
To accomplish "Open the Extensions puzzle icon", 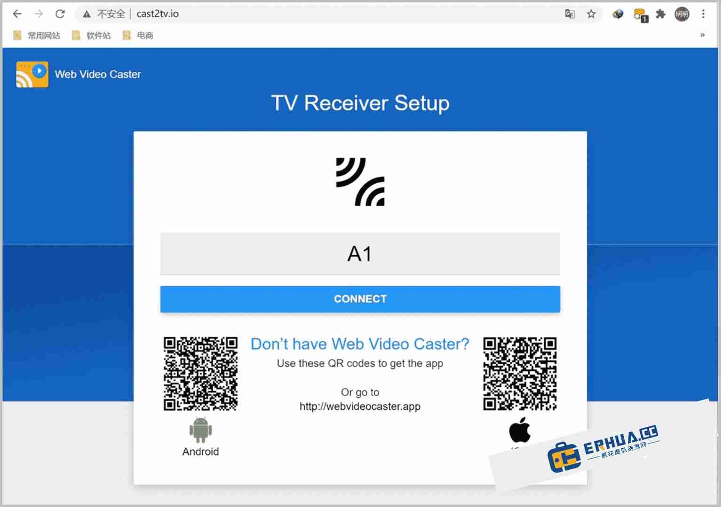I will pos(661,14).
